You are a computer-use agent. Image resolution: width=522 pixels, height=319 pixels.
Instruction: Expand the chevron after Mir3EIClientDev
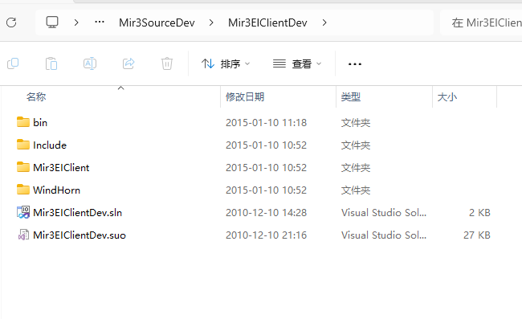click(x=324, y=22)
